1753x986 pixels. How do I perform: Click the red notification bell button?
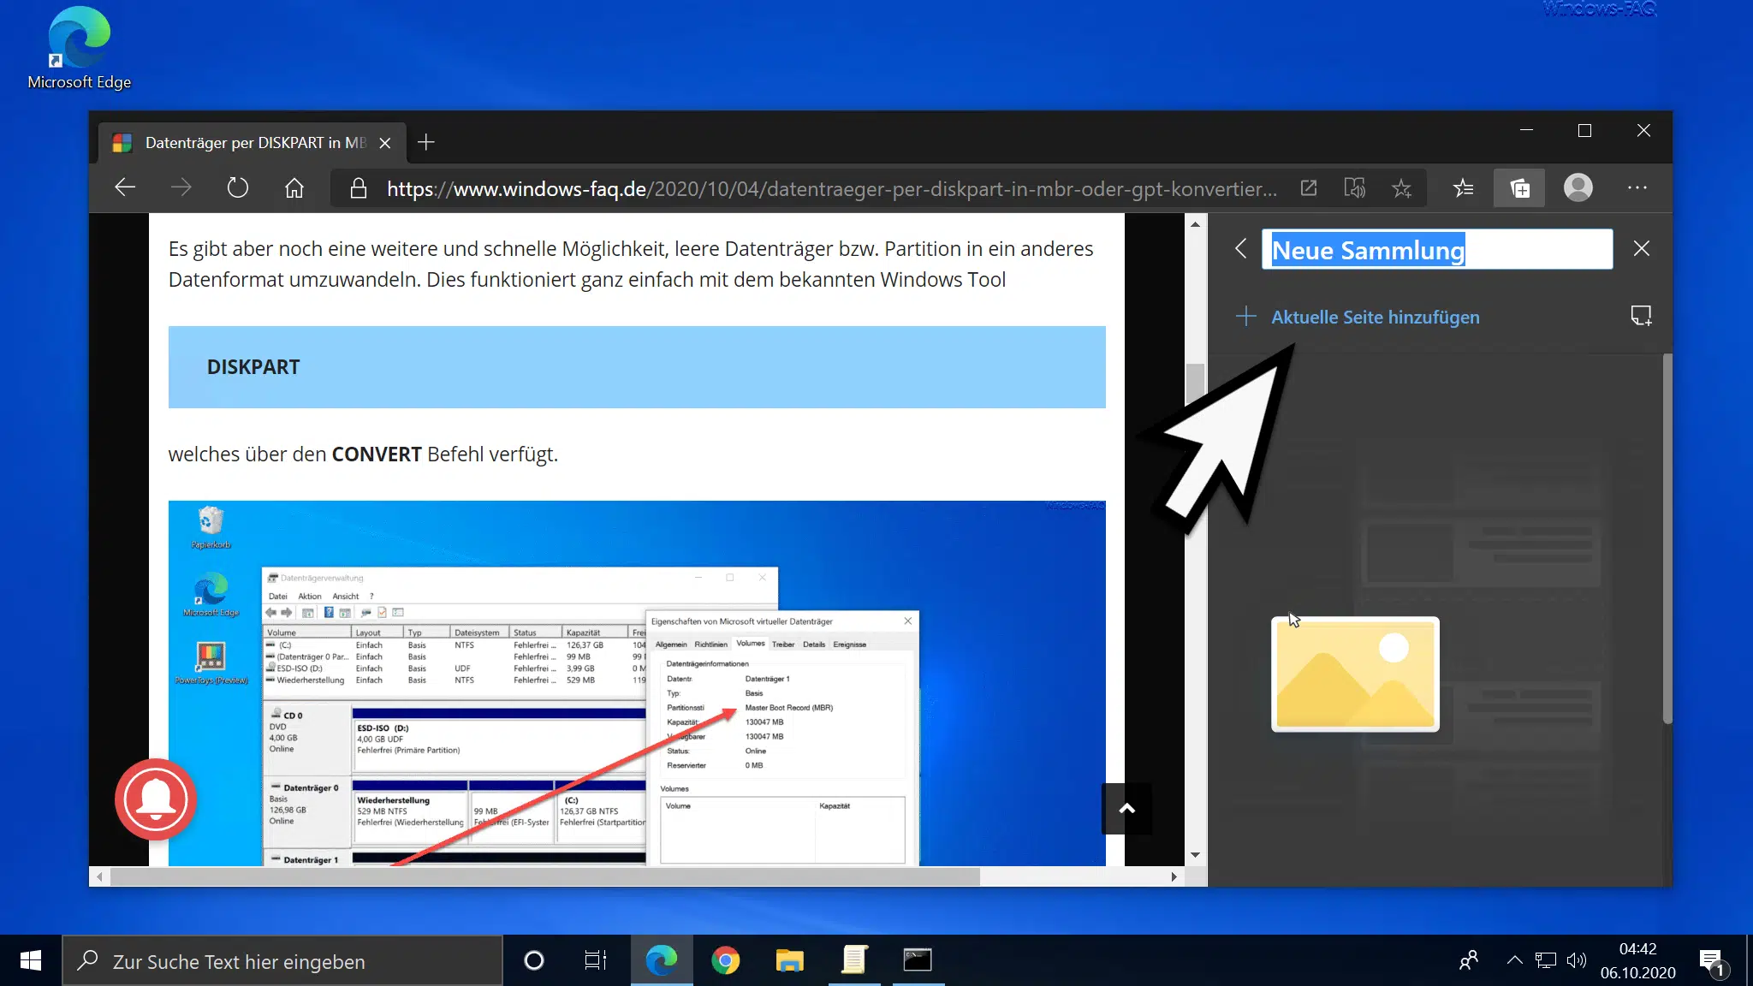click(x=156, y=799)
